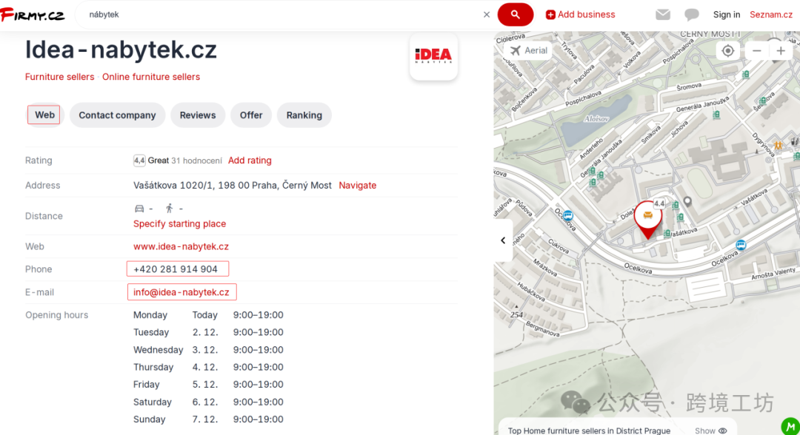The height and width of the screenshot is (435, 800).
Task: Open the mail envelope icon in header
Action: click(663, 15)
